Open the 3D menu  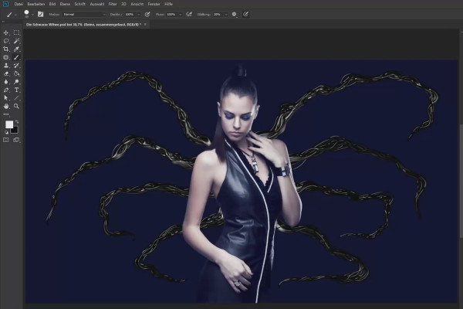pyautogui.click(x=123, y=4)
